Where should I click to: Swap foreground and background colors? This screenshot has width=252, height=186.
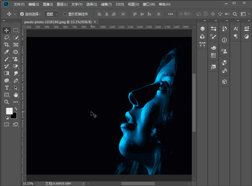[x=16, y=109]
